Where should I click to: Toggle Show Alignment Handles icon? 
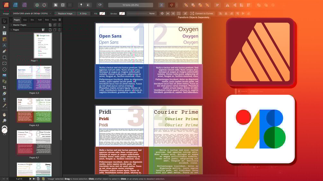173,13
